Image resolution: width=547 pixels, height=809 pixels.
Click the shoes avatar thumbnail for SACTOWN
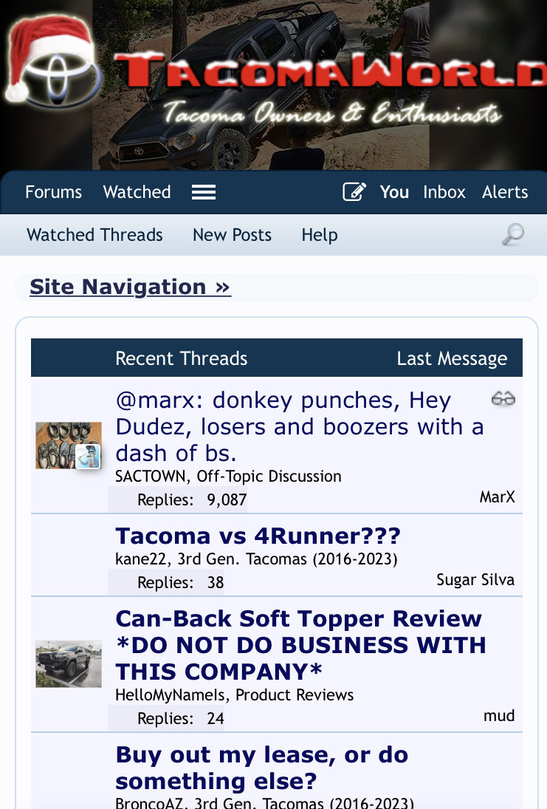[x=69, y=446]
